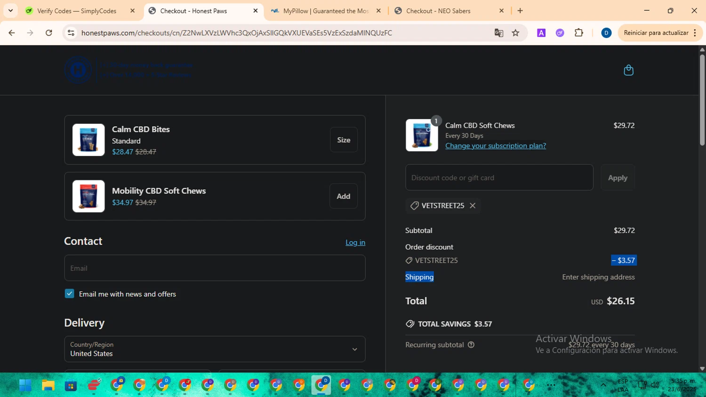This screenshot has width=706, height=397.
Task: Open the ESP LAA language indicator
Action: click(x=623, y=385)
